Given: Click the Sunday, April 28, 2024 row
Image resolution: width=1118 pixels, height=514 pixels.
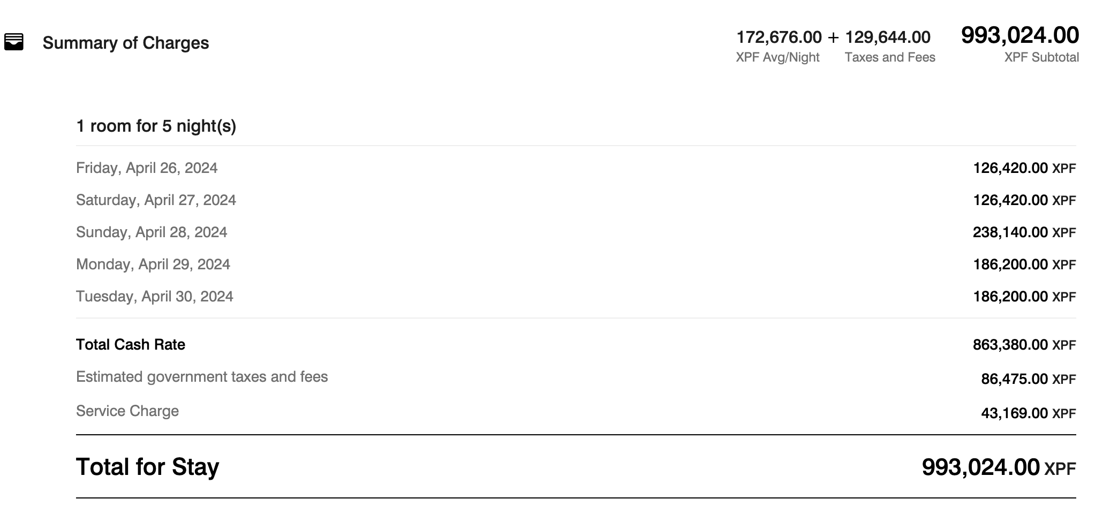Looking at the screenshot, I should point(576,232).
